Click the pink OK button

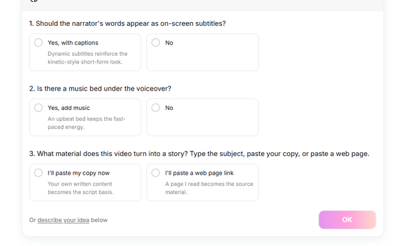coord(347,219)
